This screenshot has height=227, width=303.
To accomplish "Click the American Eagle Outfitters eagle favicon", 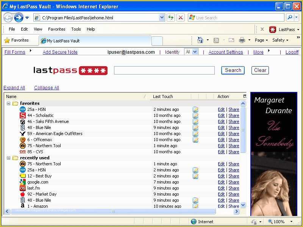I will tap(23, 134).
